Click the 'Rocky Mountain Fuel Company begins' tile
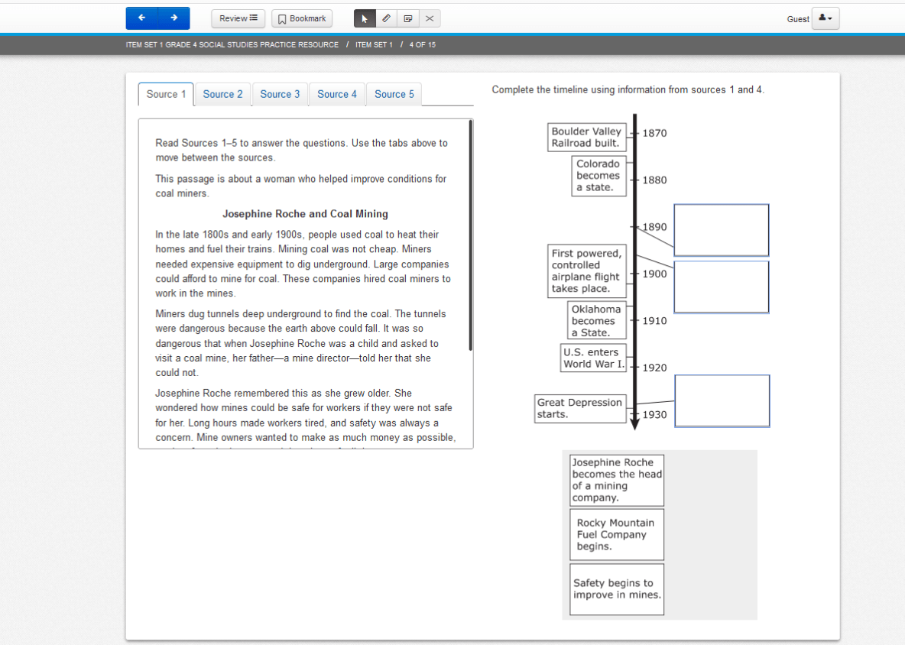905x645 pixels. pos(617,534)
